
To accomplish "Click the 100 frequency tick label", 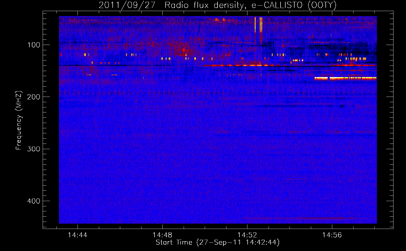I will click(34, 45).
